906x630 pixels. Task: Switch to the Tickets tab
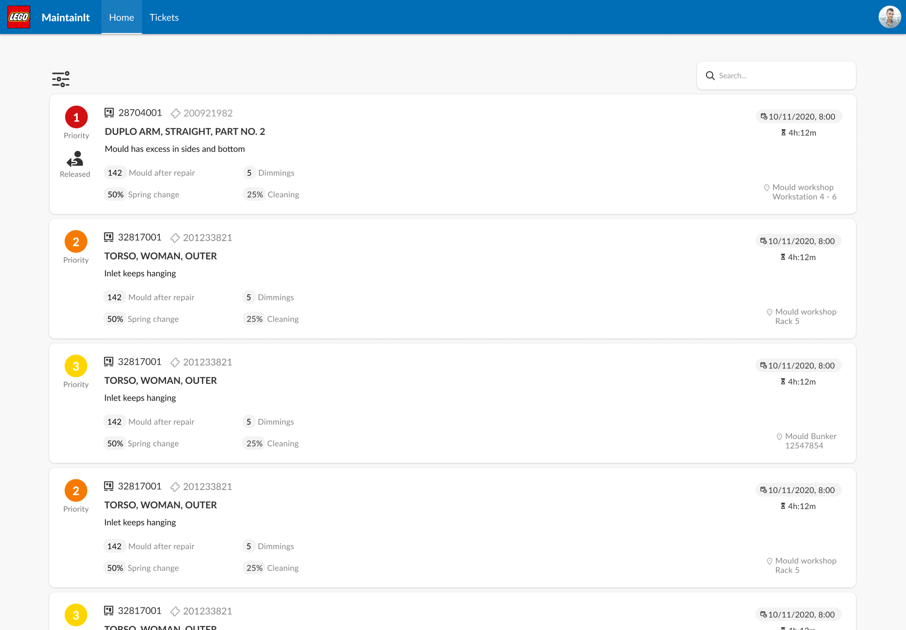point(164,17)
